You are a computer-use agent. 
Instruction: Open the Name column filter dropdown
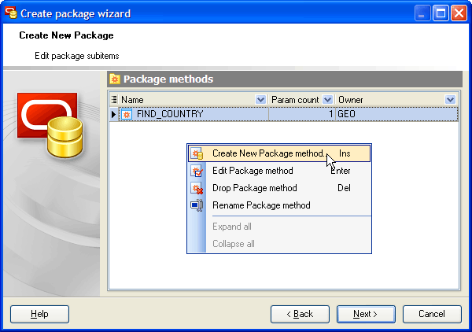[260, 100]
